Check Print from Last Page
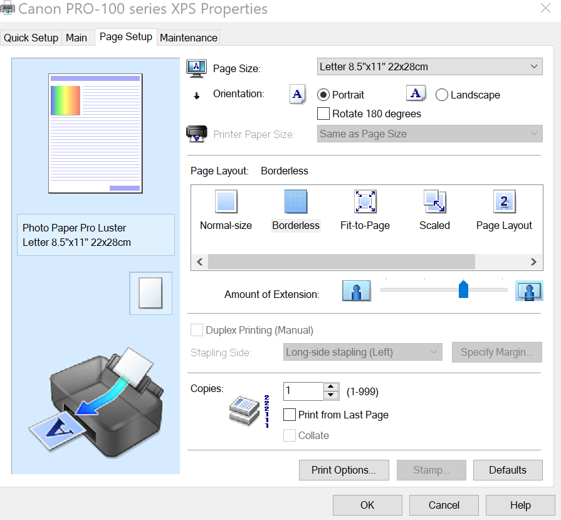This screenshot has height=520, width=561. (x=289, y=415)
